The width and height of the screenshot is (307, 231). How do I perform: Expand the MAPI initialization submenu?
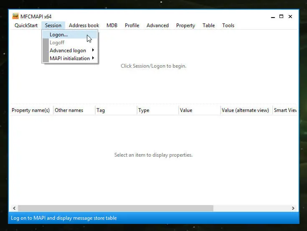[70, 58]
